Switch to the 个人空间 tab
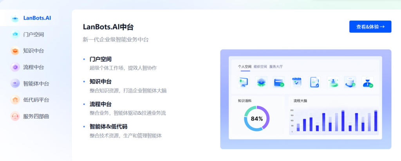401x161 pixels. point(244,67)
